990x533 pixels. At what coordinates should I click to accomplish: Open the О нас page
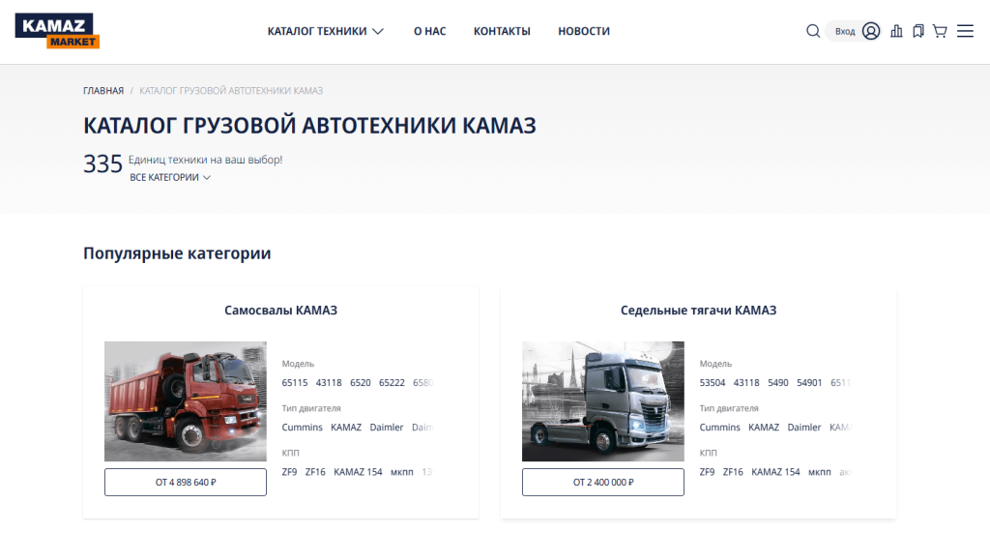pyautogui.click(x=430, y=31)
